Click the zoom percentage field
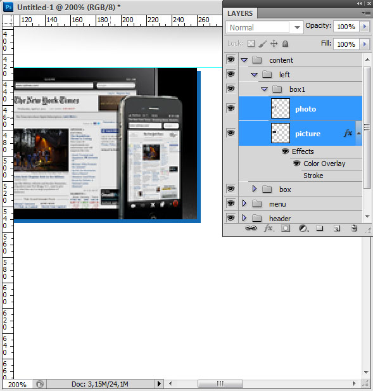 17,384
